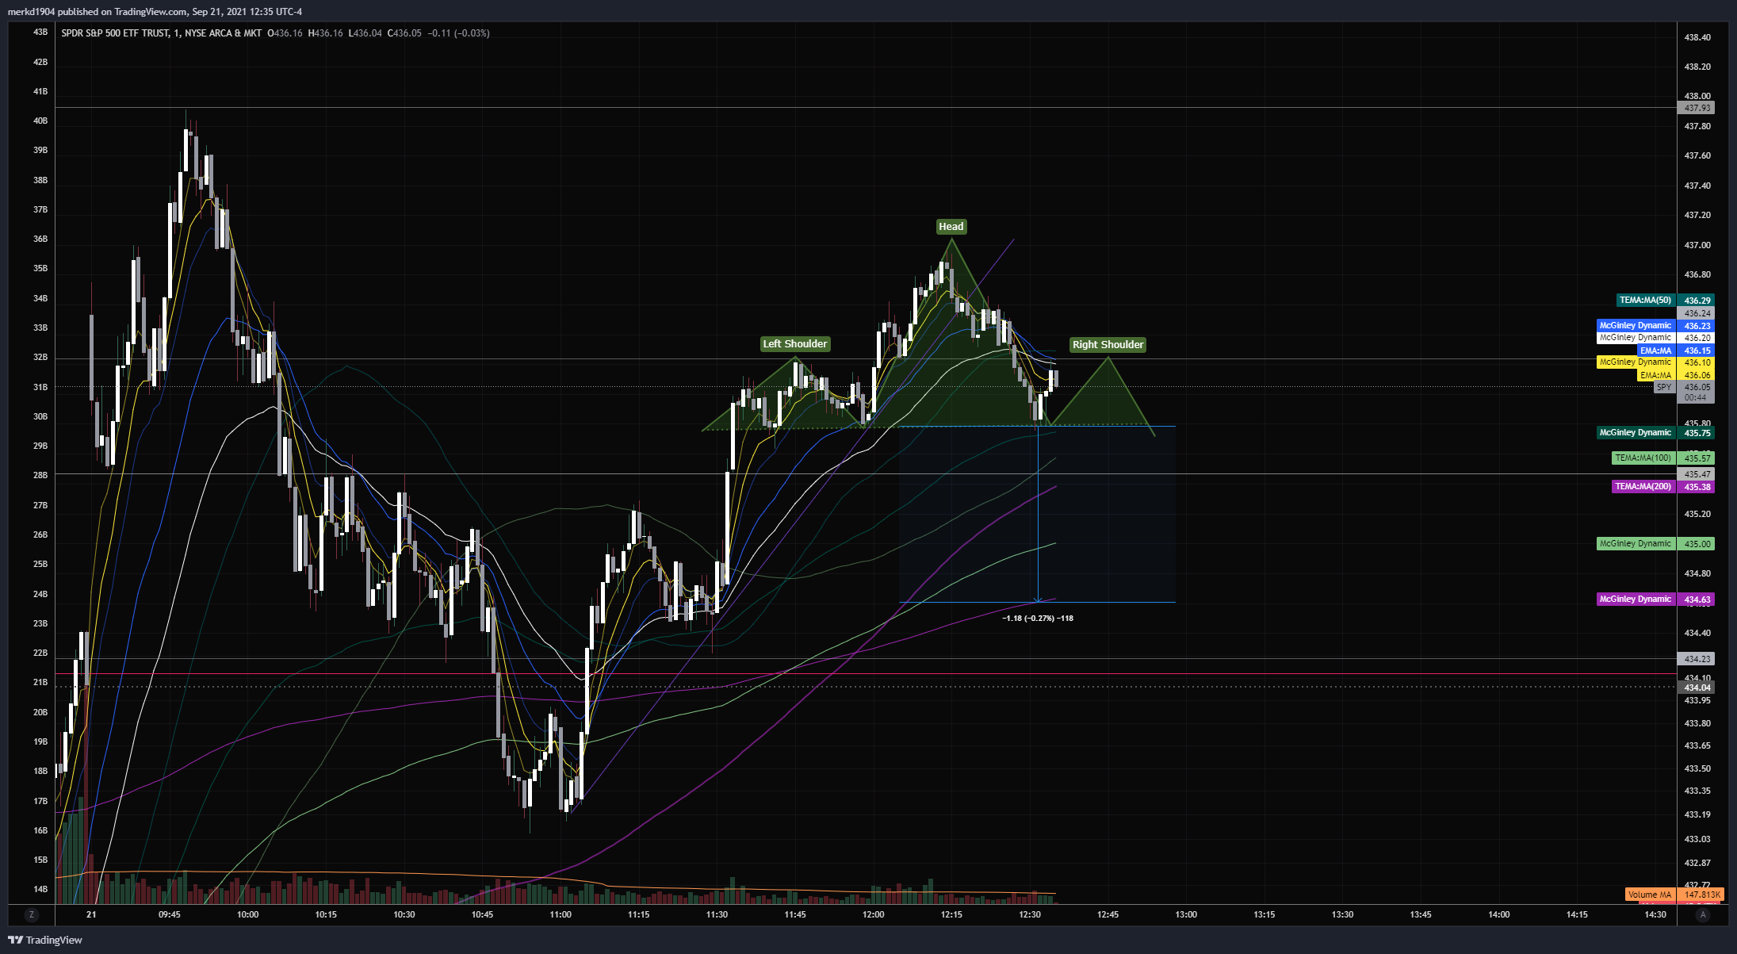Image resolution: width=1737 pixels, height=954 pixels.
Task: Click the SPDR S&P 500 ETF TRUST title
Action: click(x=115, y=33)
